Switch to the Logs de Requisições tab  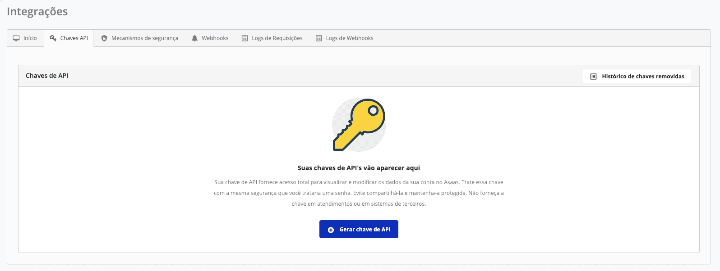coord(272,38)
